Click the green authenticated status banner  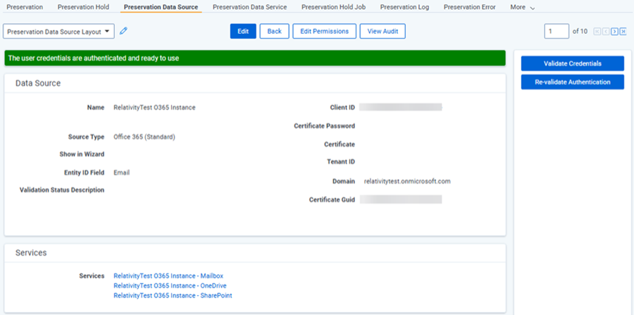(x=255, y=58)
